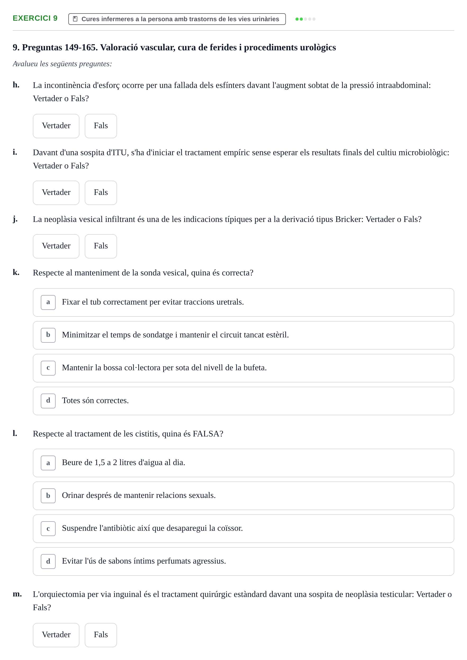Click the progress dots indicator
The width and height of the screenshot is (467, 660).
pos(306,19)
